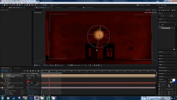This screenshot has width=177, height=100.
Task: Click Toggle Switches / Modes button
Action: coord(33,96)
